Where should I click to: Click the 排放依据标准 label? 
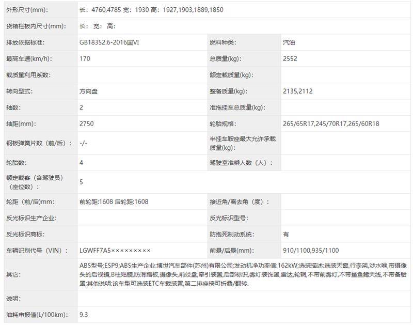click(x=25, y=42)
